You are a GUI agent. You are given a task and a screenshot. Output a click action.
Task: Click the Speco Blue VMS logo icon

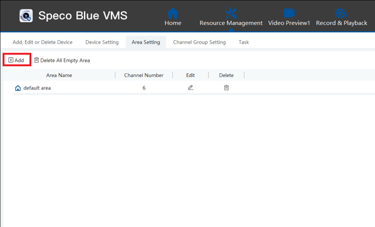pos(26,16)
